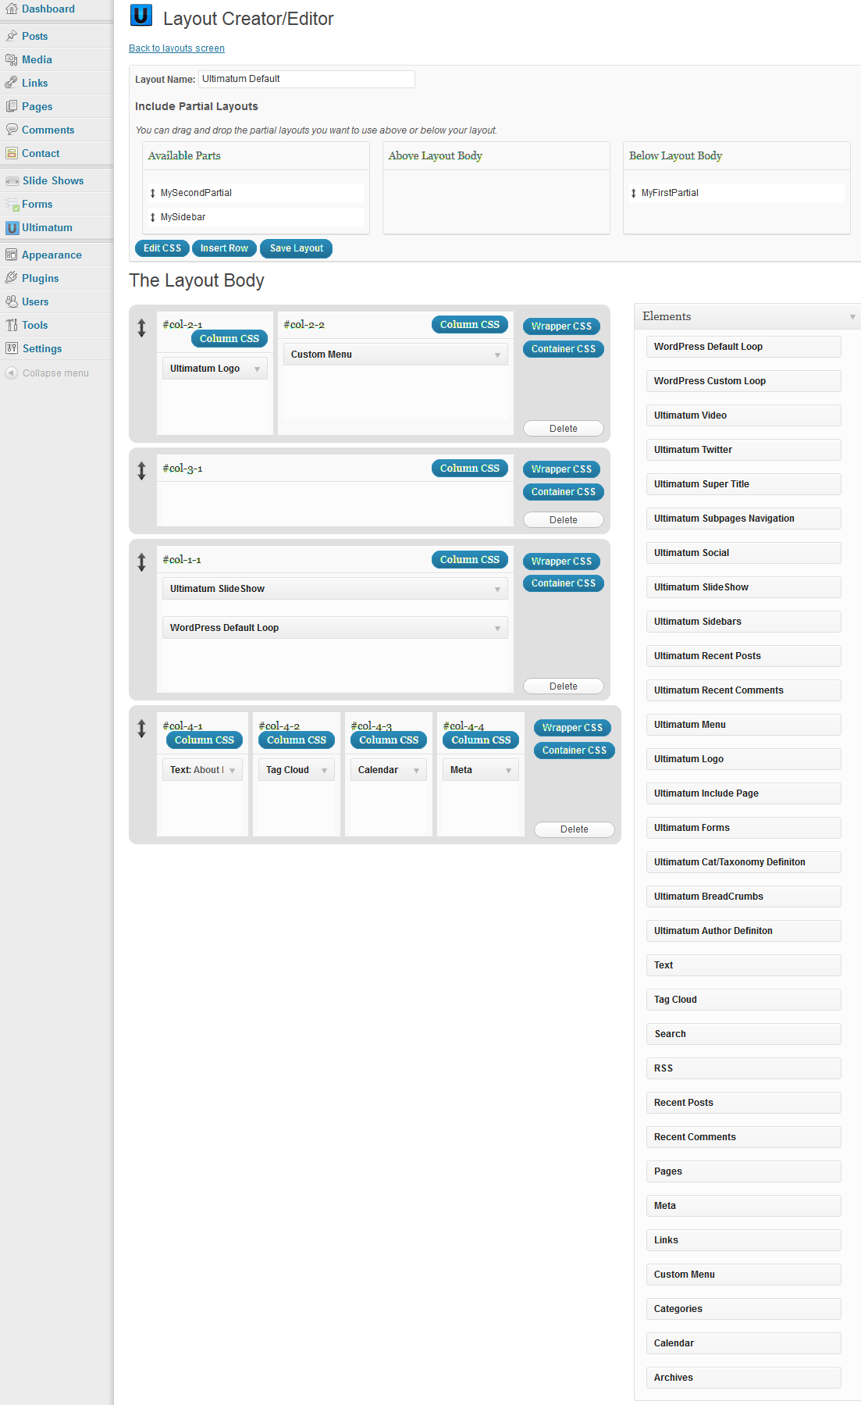The height and width of the screenshot is (1405, 861).
Task: Click the drag arrow on the #col-4-1 row
Action: point(141,729)
